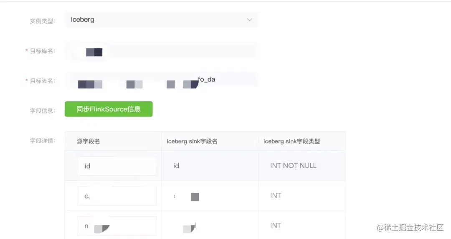This screenshot has height=239, width=451.
Task: Select the iceberg sink字段名 column header
Action: [x=192, y=141]
